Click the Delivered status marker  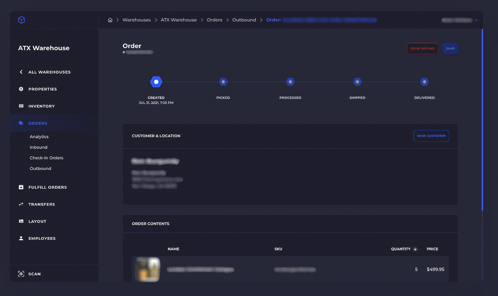pos(424,82)
